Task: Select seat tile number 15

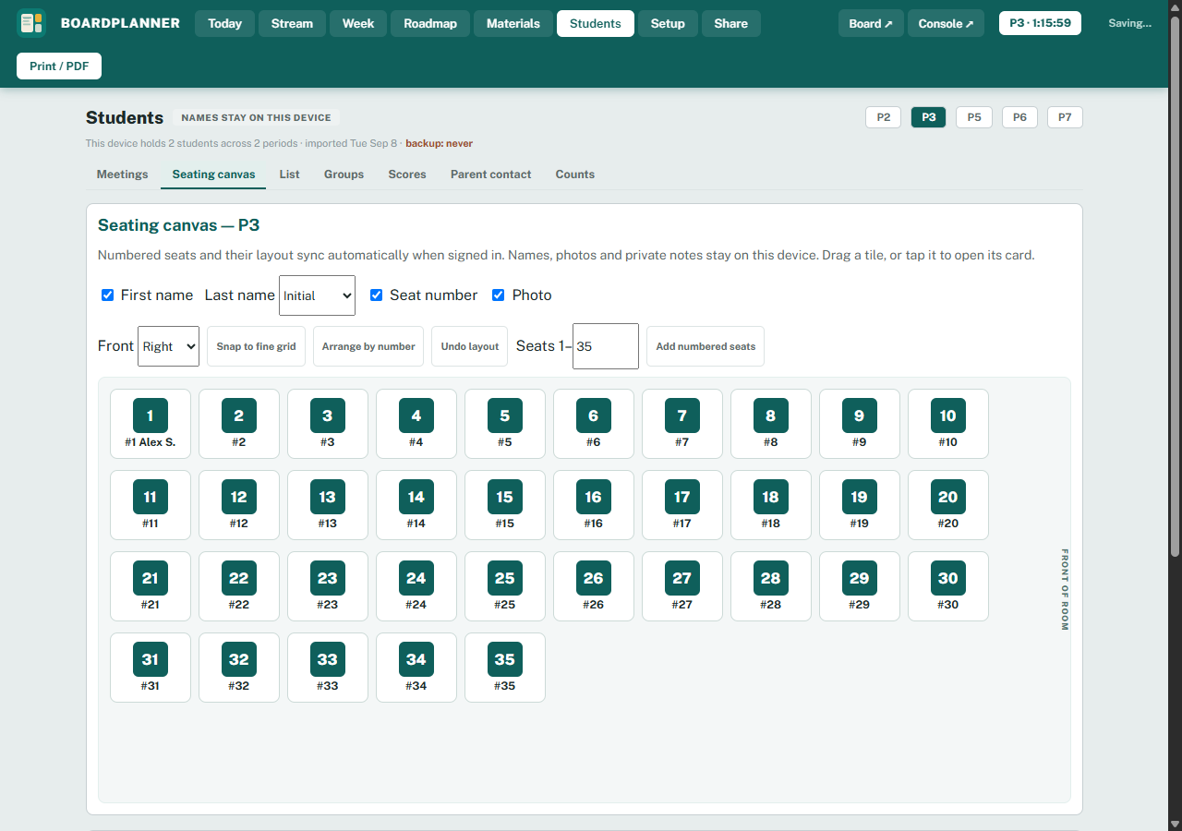Action: coord(505,505)
